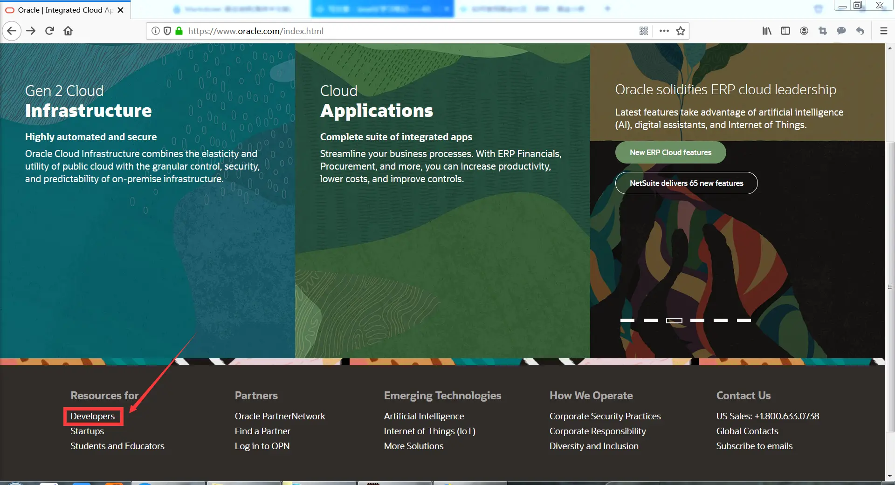Click the Gen 2 Cloud Infrastructure heading
Screen dimensions: 895x485
[89, 101]
